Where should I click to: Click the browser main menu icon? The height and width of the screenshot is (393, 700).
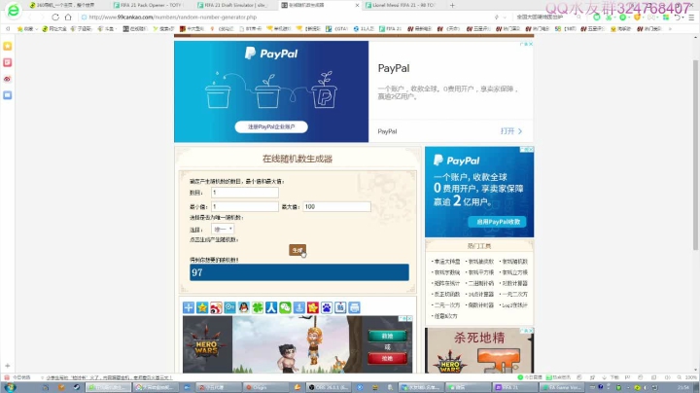click(691, 17)
